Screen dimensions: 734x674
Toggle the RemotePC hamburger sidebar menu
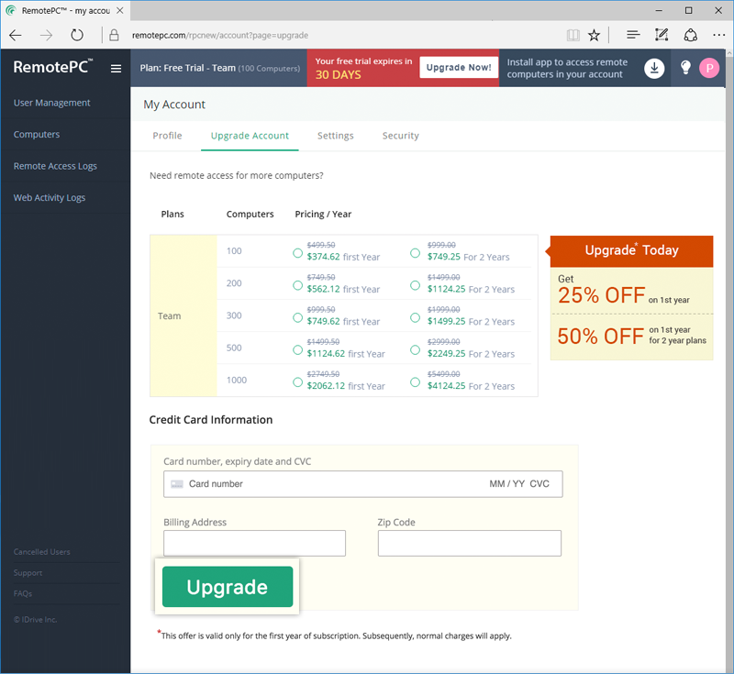point(116,69)
